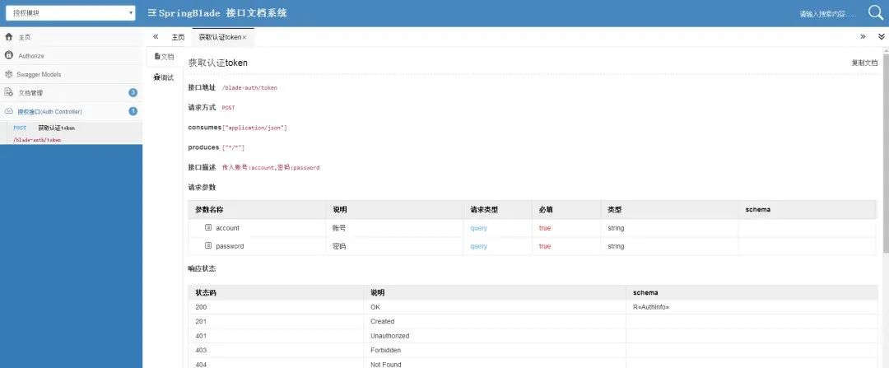Open the tab options double-down chevron
The width and height of the screenshot is (889, 368).
pyautogui.click(x=881, y=37)
